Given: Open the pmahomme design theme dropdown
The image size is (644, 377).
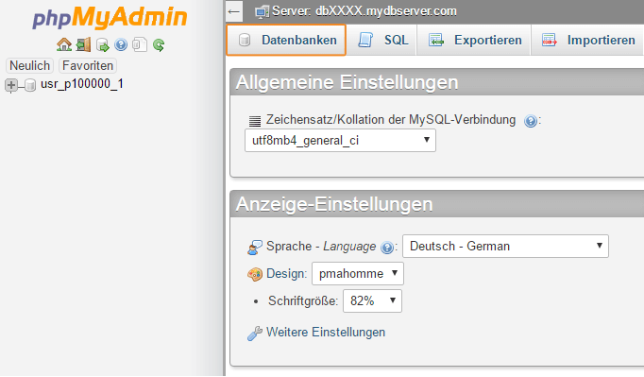Looking at the screenshot, I should [x=358, y=273].
